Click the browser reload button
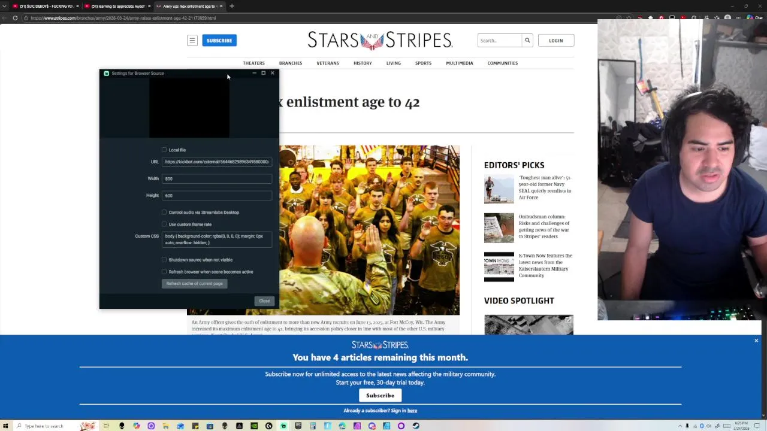Image resolution: width=767 pixels, height=431 pixels. tap(15, 18)
